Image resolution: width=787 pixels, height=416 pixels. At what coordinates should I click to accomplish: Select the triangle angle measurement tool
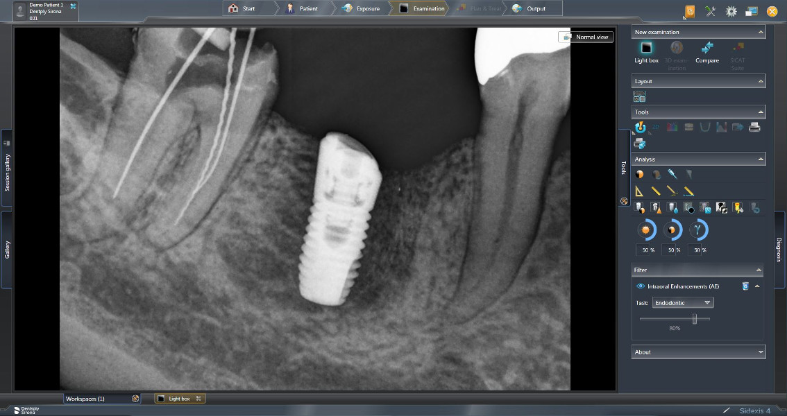click(639, 191)
